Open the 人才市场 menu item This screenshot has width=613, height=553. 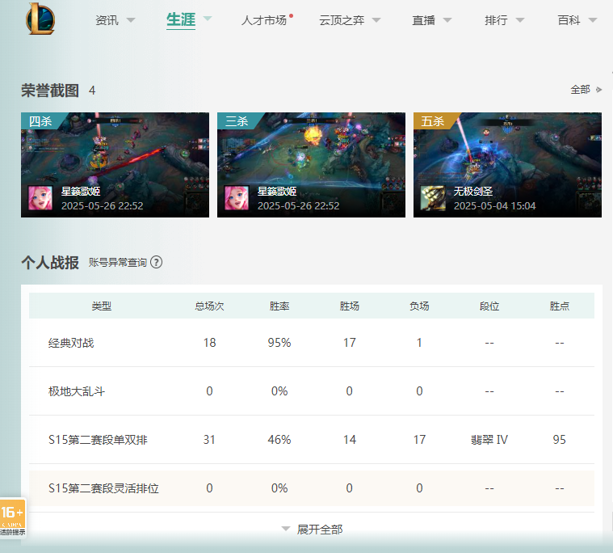click(264, 20)
